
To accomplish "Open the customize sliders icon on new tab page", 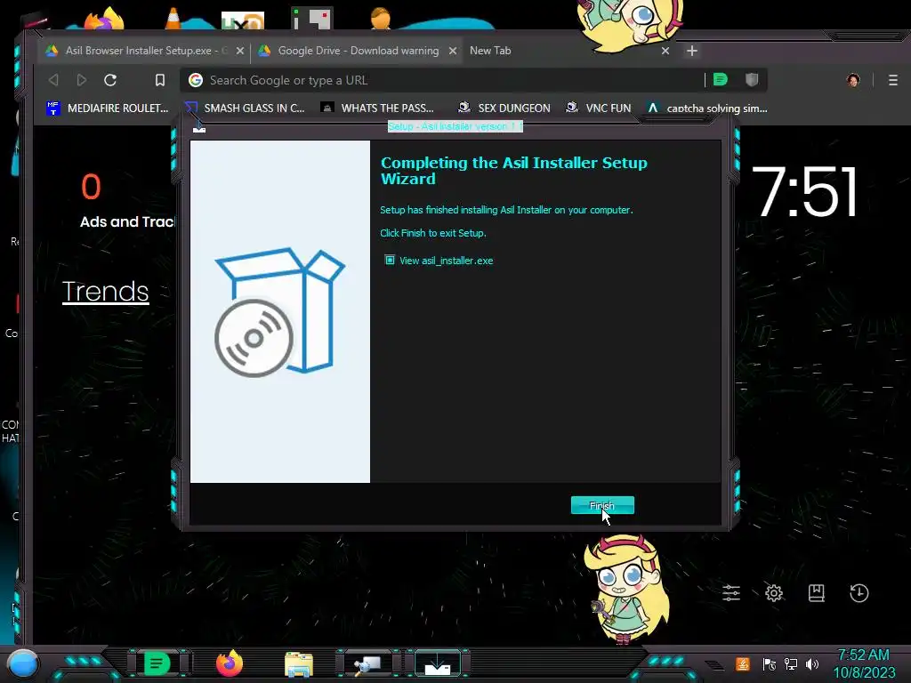I will tap(731, 593).
